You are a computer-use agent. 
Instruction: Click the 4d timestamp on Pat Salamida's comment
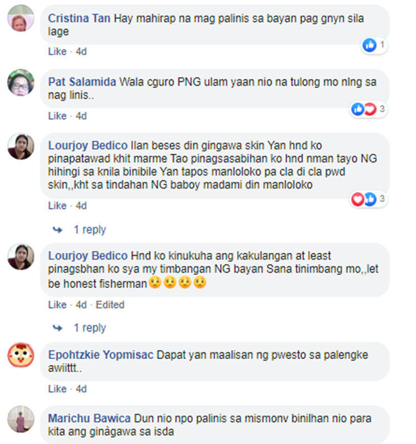(81, 116)
